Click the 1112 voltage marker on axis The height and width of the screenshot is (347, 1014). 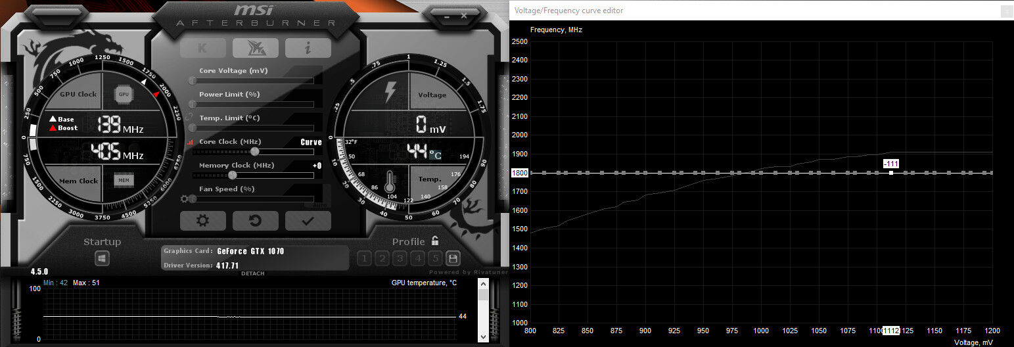pyautogui.click(x=890, y=331)
